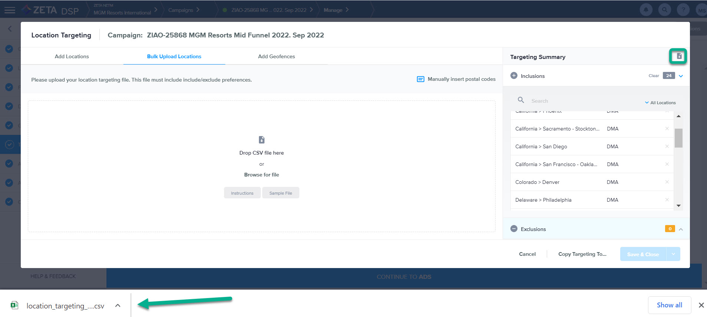This screenshot has height=317, width=707.
Task: Click the Sample File button
Action: click(280, 193)
